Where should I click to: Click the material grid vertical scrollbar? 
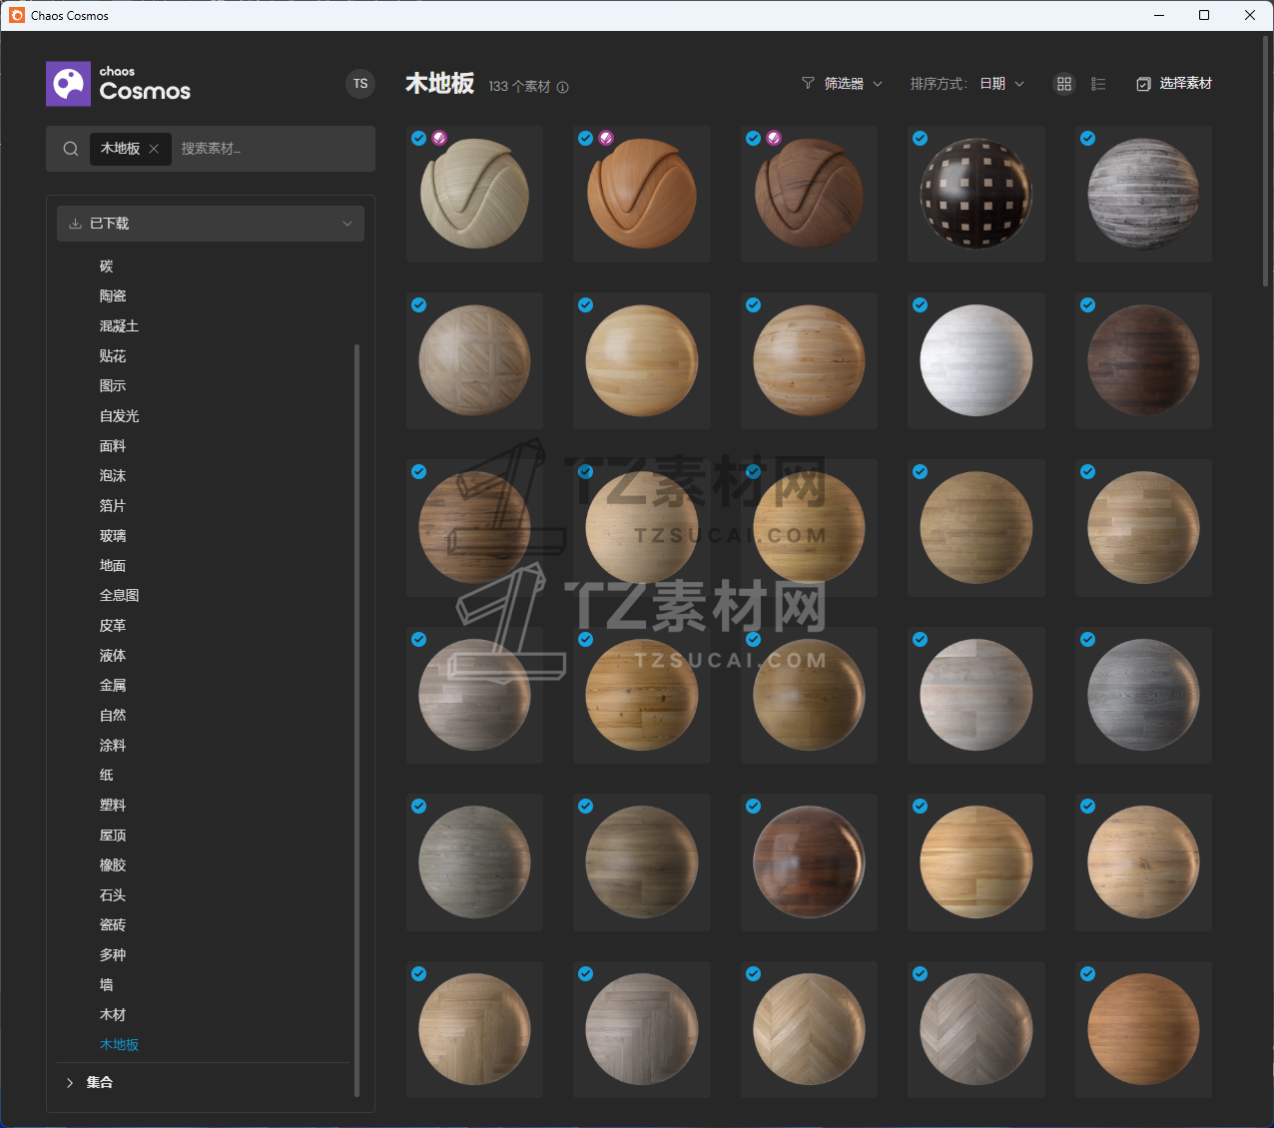[x=1266, y=162]
